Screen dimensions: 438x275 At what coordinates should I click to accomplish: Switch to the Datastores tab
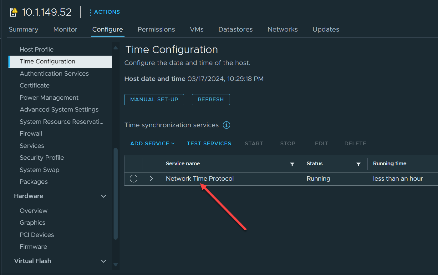pos(236,29)
